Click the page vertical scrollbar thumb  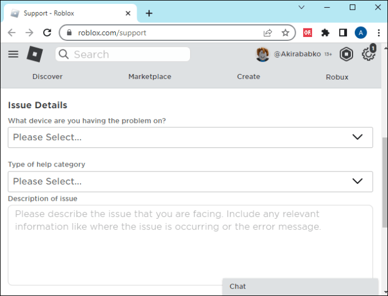385,182
